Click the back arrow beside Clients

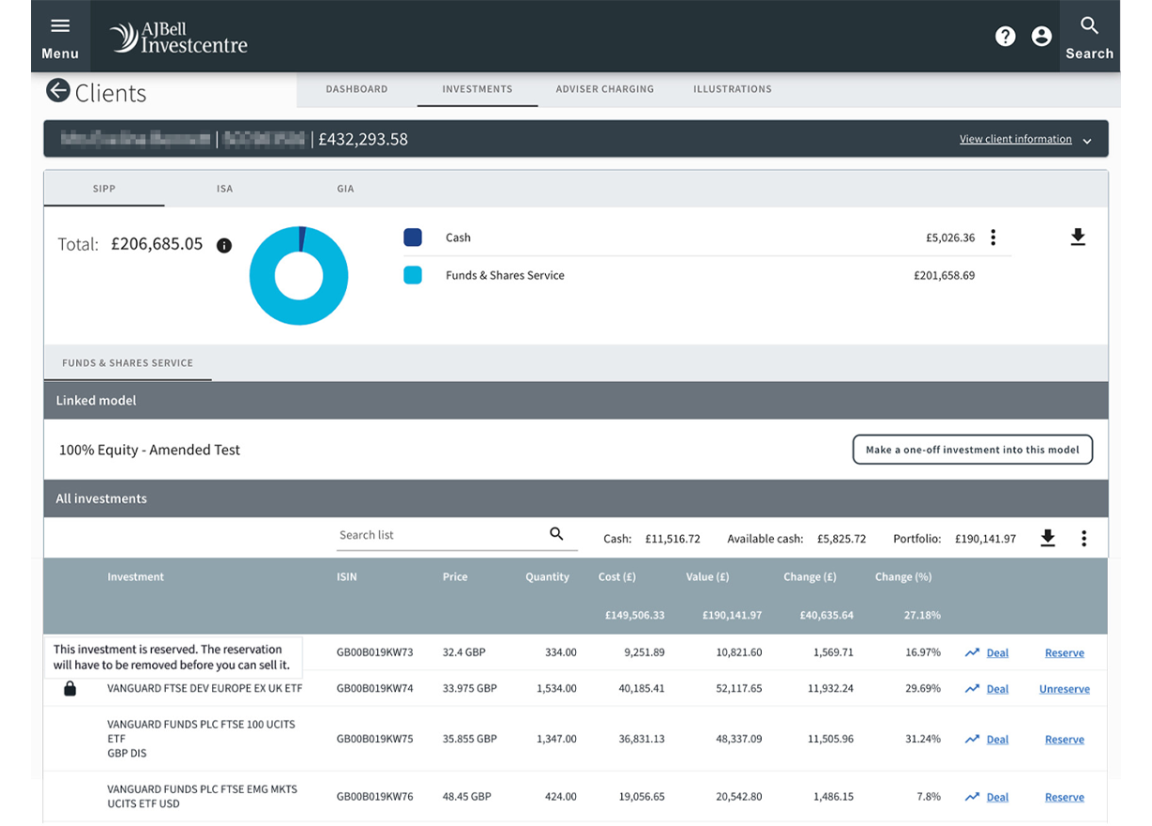(59, 89)
